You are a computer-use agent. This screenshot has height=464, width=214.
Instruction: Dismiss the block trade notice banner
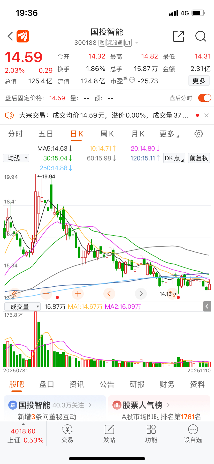[x=207, y=115]
